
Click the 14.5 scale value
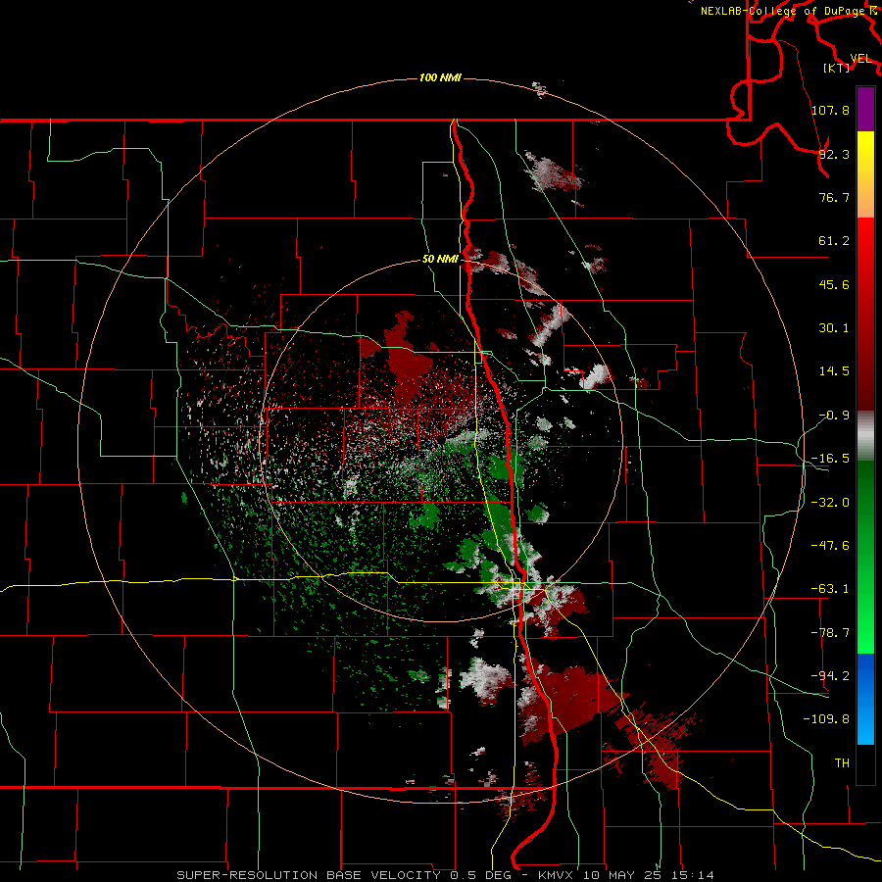[834, 371]
